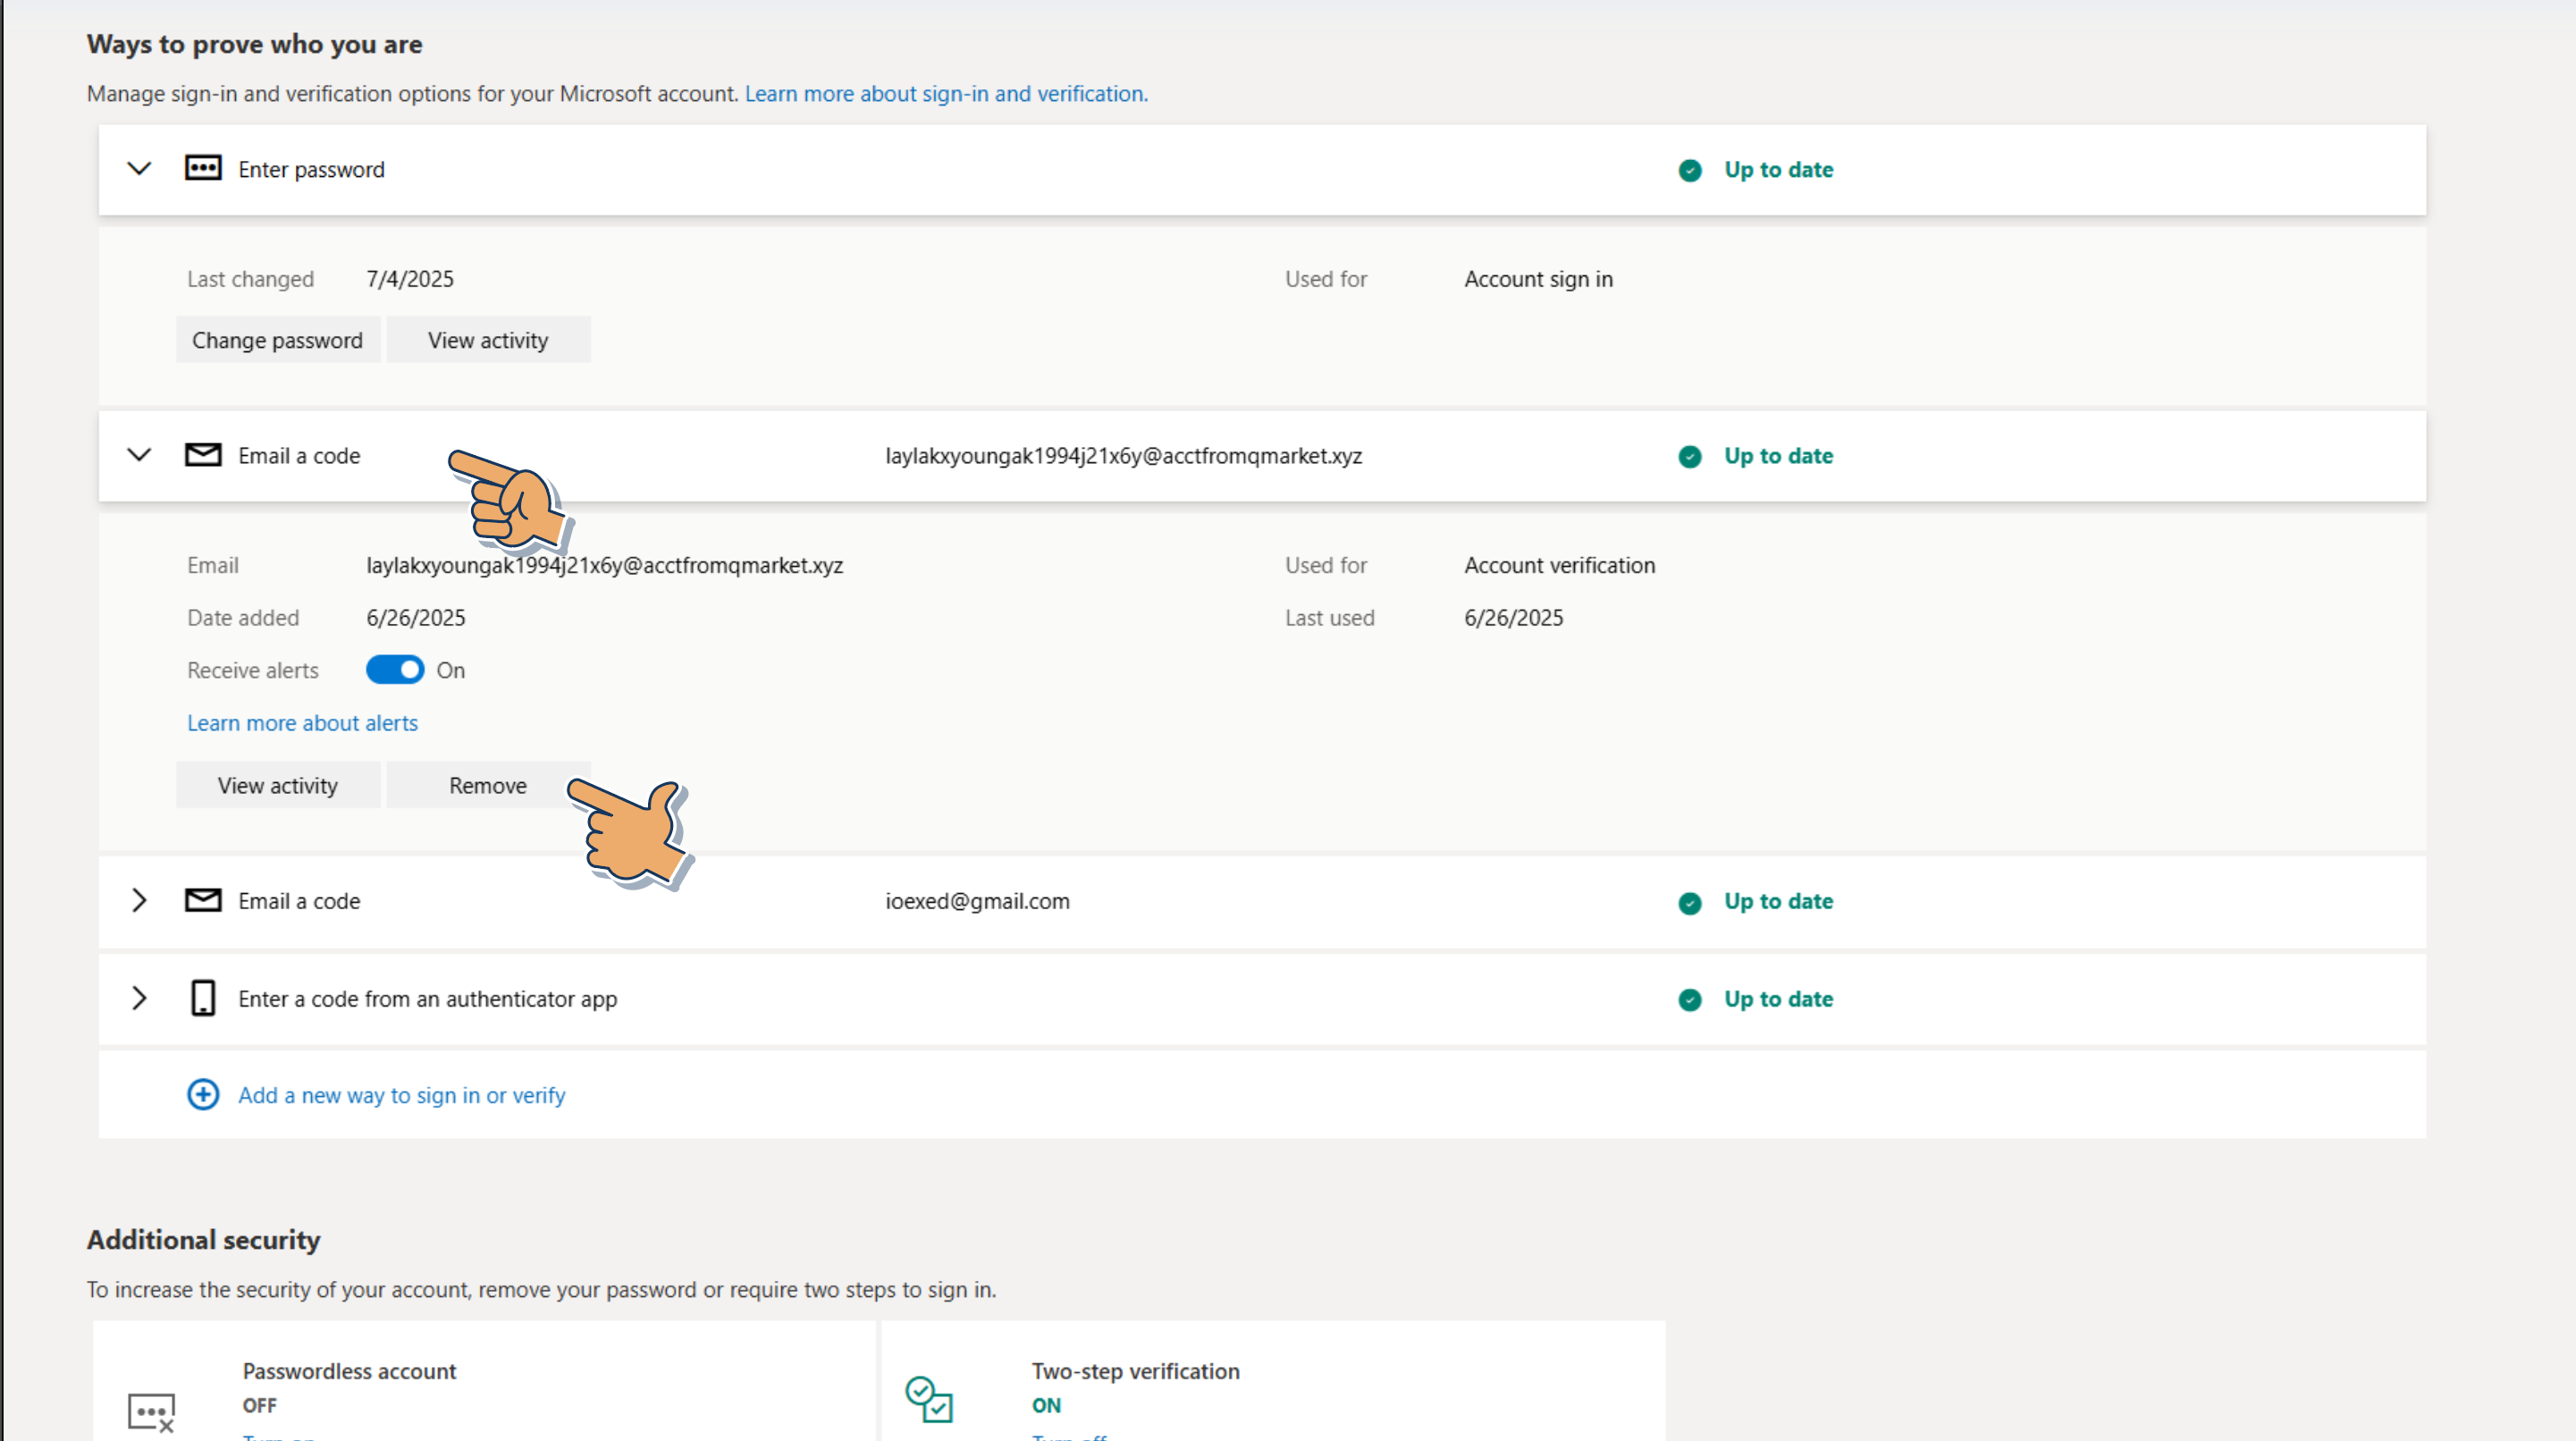
Task: Click the Change password button
Action: point(277,340)
